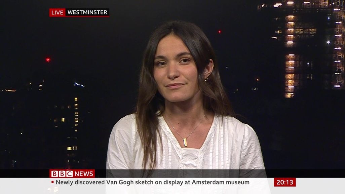This screenshot has height=194, width=345.
Task: Click the small red light right of her head
Action: tap(219, 32)
